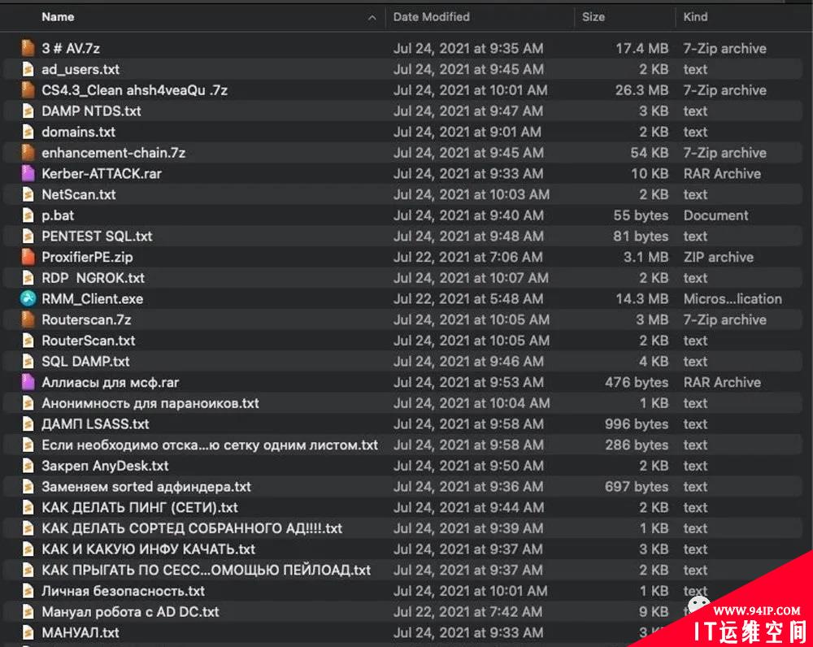Screen dimensions: 813x647
Task: Click the domains.txt file icon
Action: (x=28, y=132)
